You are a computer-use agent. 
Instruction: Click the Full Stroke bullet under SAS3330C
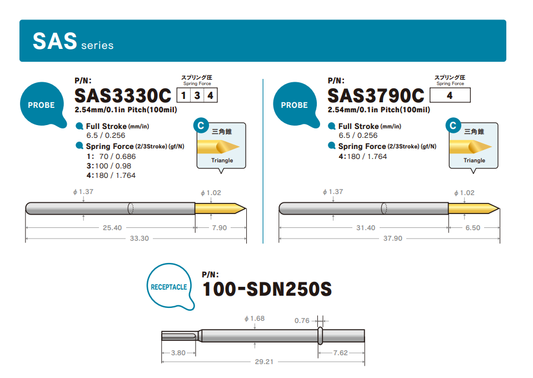click(80, 126)
